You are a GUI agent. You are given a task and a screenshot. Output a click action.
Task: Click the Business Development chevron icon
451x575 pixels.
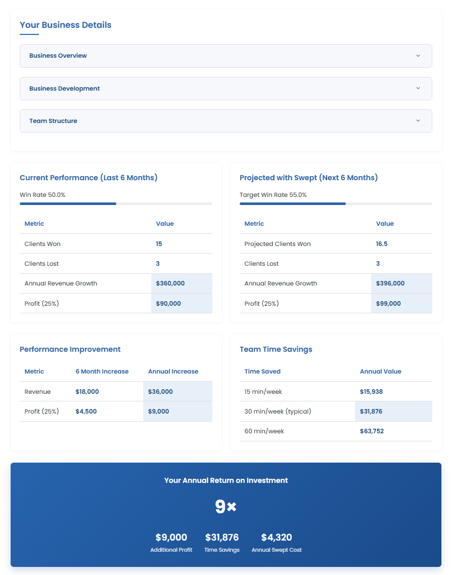[x=418, y=88]
